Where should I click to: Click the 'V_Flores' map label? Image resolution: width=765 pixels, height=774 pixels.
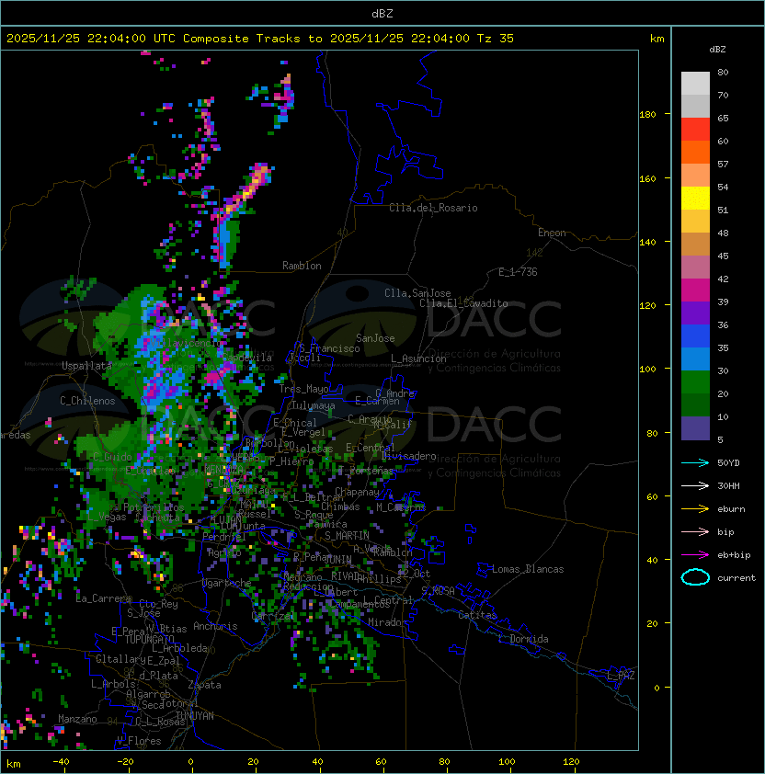(139, 741)
